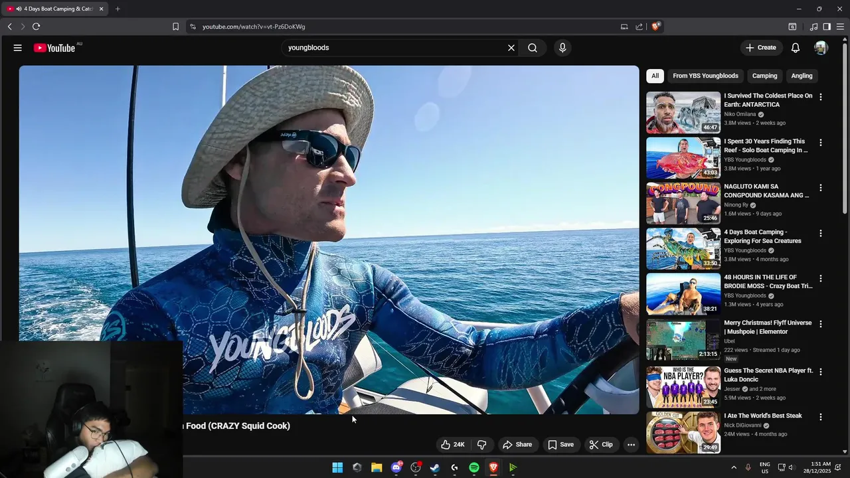Open a new browser tab

(118, 9)
